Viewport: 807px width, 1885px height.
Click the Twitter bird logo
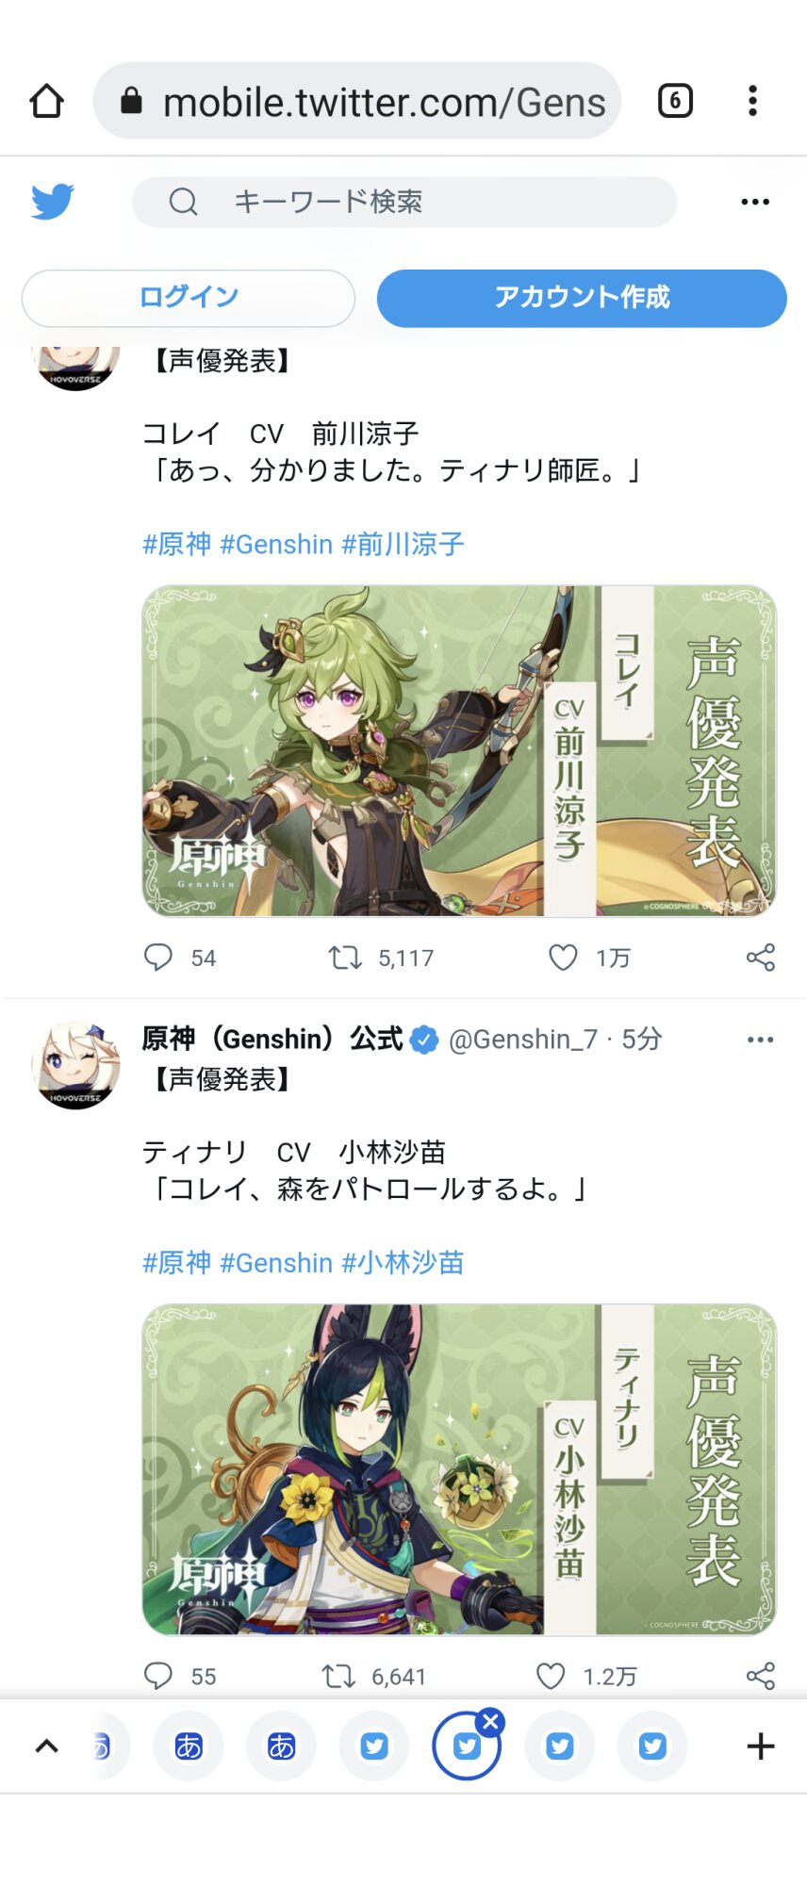(x=53, y=202)
